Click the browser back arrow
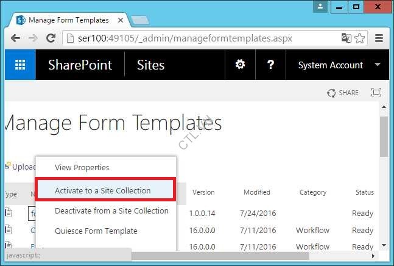Image resolution: width=394 pixels, height=266 pixels. pyautogui.click(x=16, y=38)
